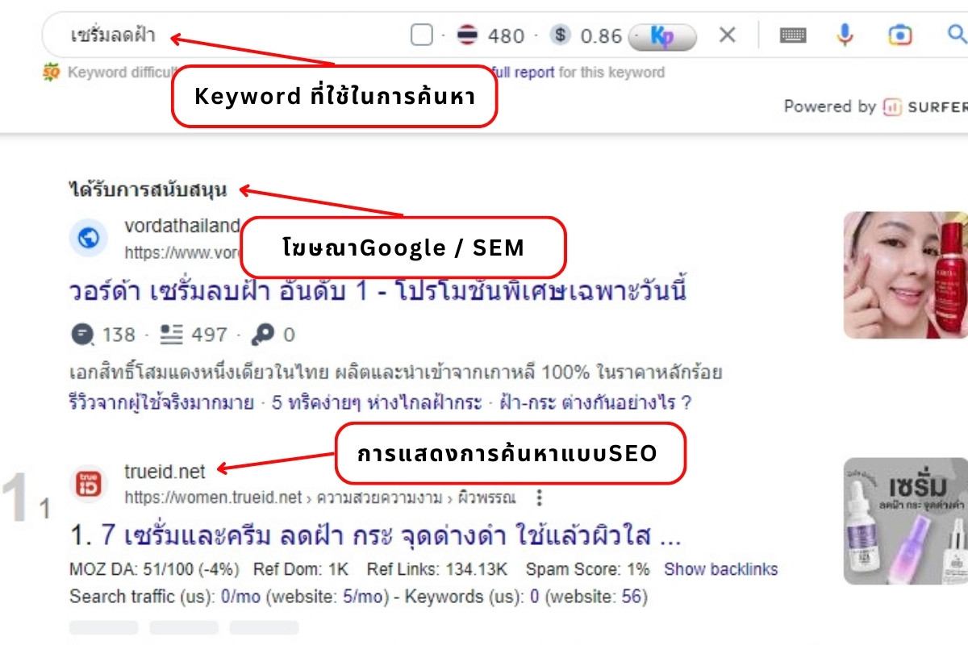The height and width of the screenshot is (645, 968).
Task: Click the key icon in Vorda stats
Action: click(x=262, y=335)
